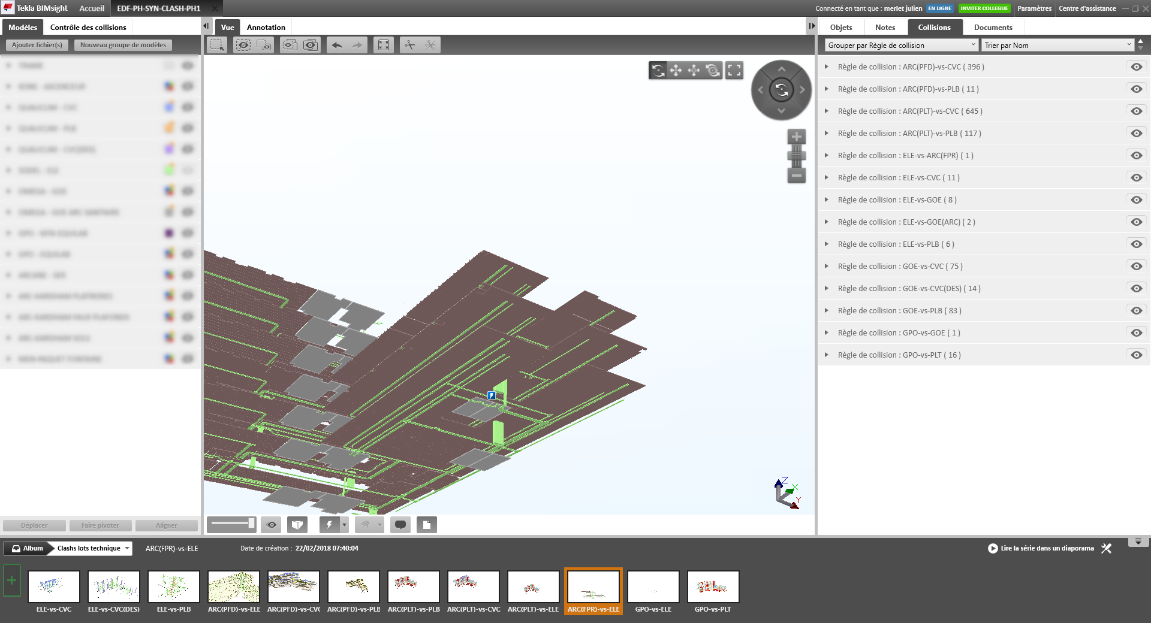Expand the ARC(PLT)-vs-CVC collision rule
Image resolution: width=1151 pixels, height=623 pixels.
point(827,111)
